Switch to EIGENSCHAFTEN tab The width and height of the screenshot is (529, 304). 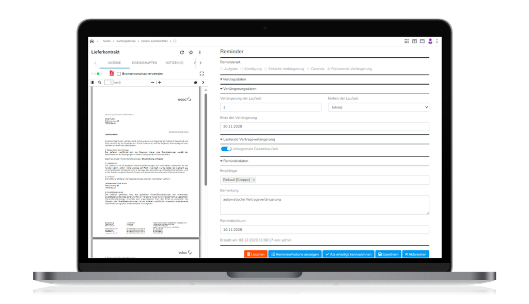click(145, 63)
